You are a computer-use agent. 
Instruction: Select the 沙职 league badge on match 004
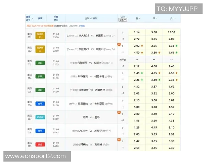[40, 76]
